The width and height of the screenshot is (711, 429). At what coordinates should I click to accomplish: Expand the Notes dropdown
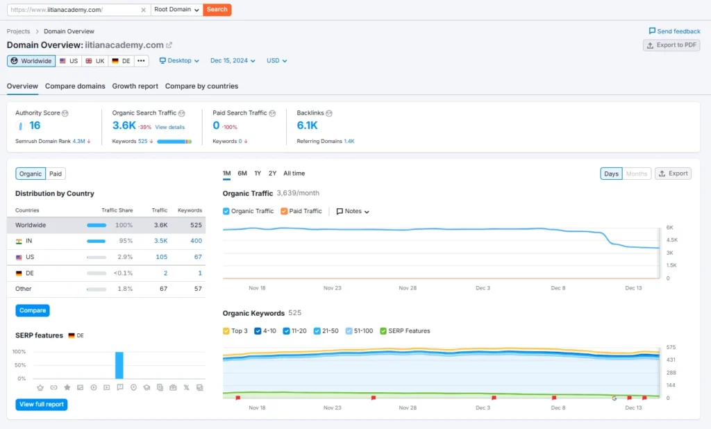click(x=353, y=211)
